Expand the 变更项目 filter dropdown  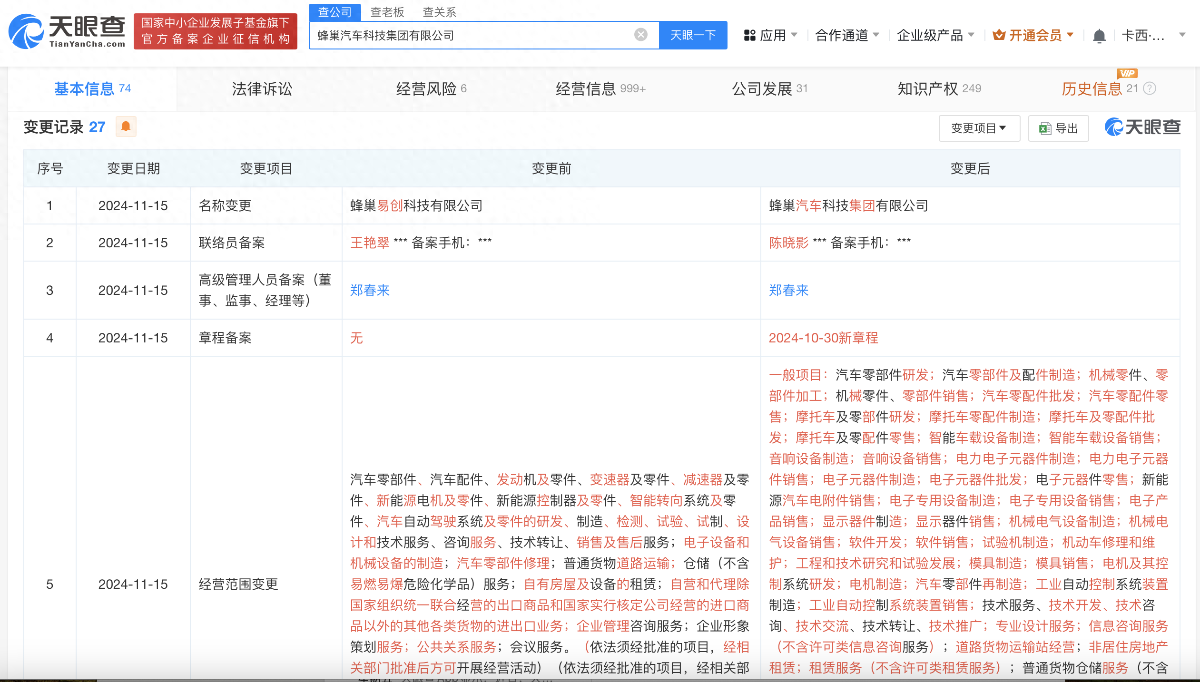979,128
